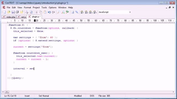This screenshot has width=177, height=99.
Task: Close the plugin.js document with the X
Action: pos(173,7)
